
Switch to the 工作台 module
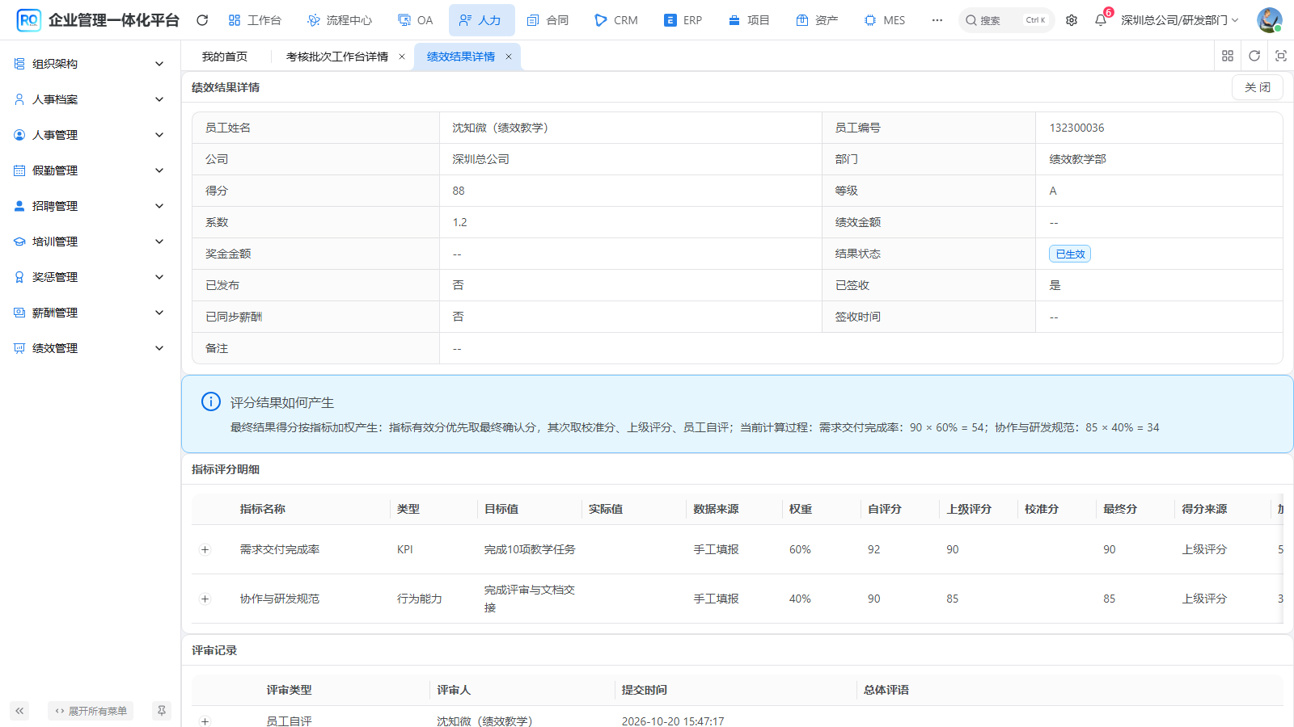pyautogui.click(x=255, y=20)
